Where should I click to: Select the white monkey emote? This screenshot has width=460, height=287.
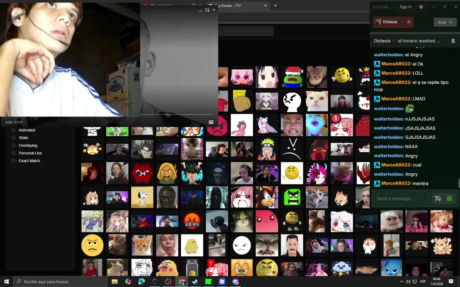392,221
